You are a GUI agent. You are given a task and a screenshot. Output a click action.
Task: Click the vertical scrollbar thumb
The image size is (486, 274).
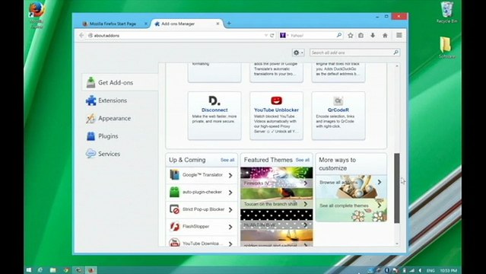tap(397, 188)
